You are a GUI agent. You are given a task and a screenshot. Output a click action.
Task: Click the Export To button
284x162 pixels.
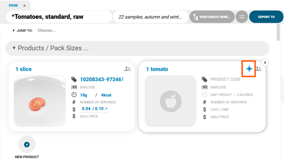(x=266, y=17)
